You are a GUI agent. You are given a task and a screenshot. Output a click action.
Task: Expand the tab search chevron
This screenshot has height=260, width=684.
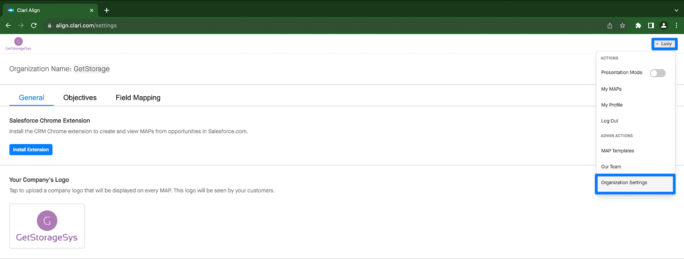pyautogui.click(x=676, y=10)
